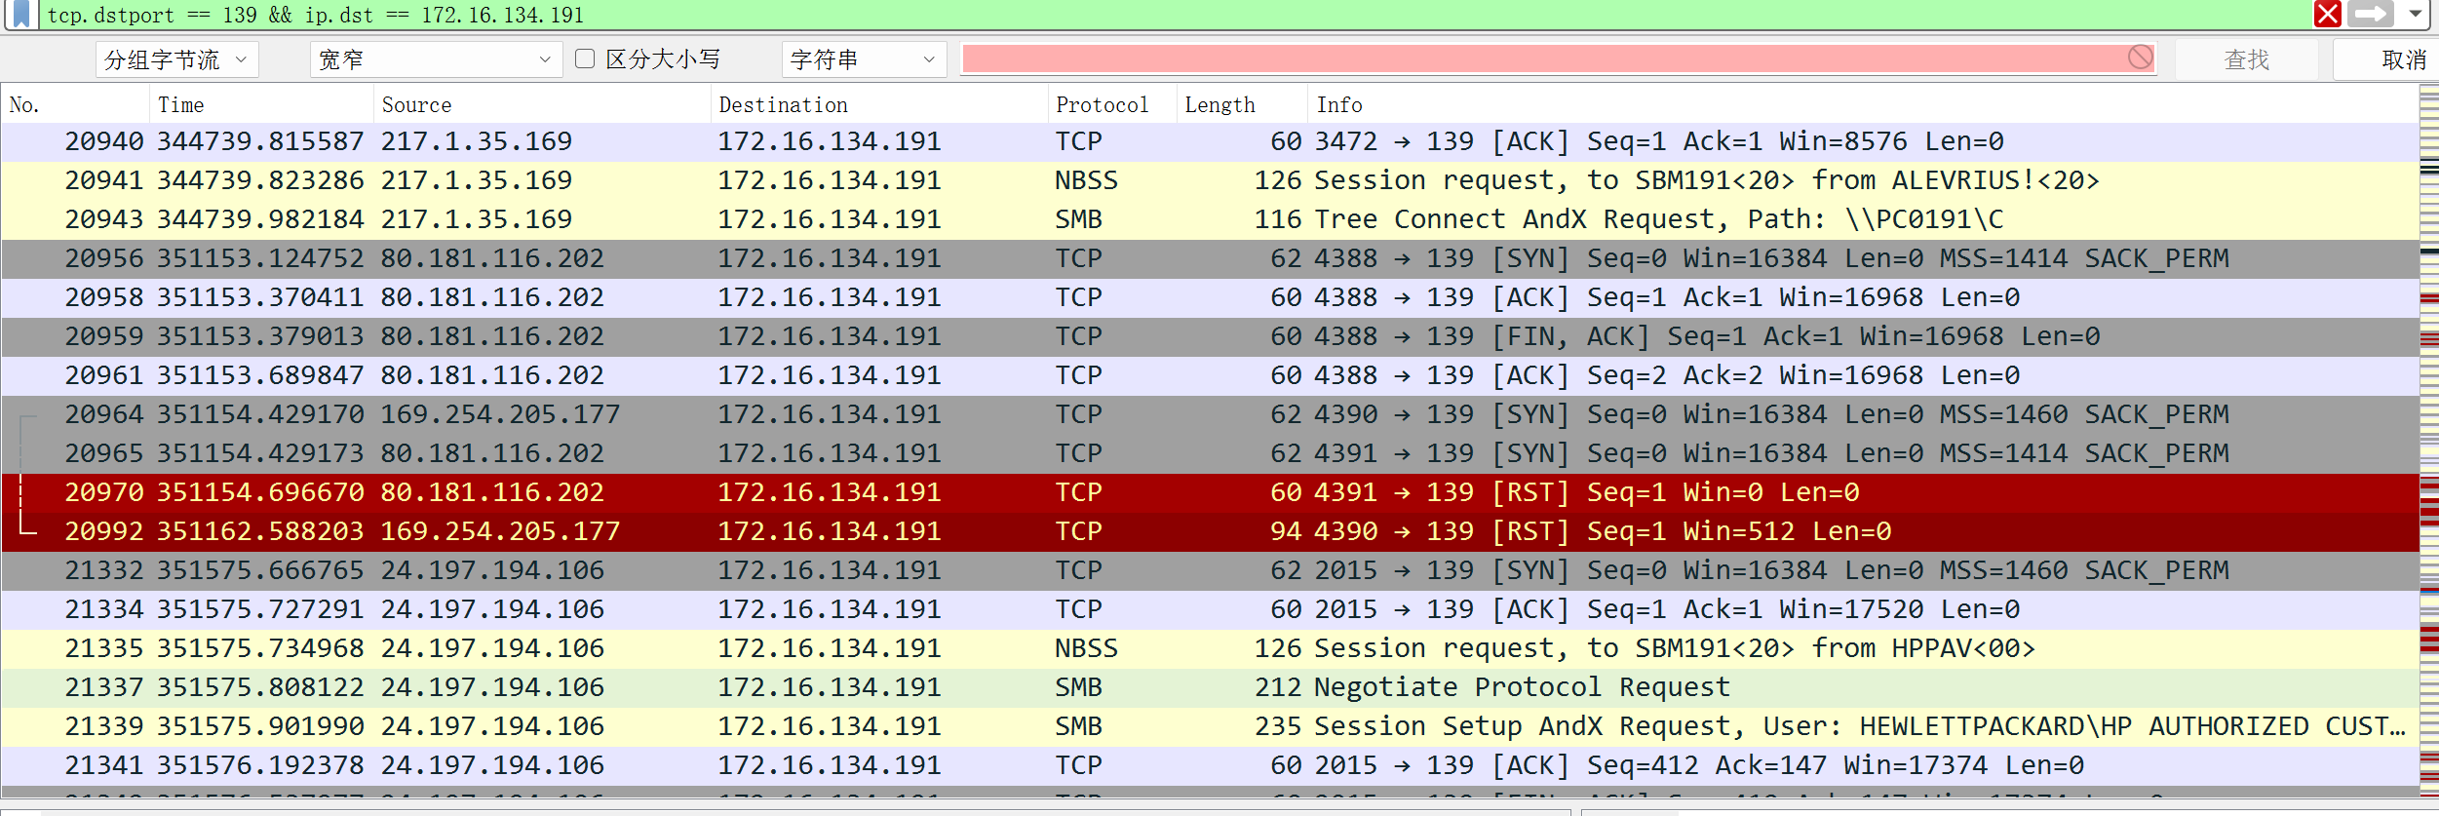2439x816 pixels.
Task: Sort by the Source column header
Action: [542, 104]
